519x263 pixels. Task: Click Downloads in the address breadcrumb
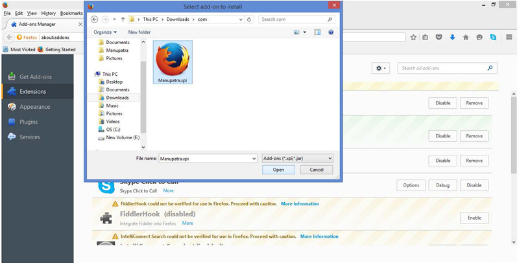point(178,19)
